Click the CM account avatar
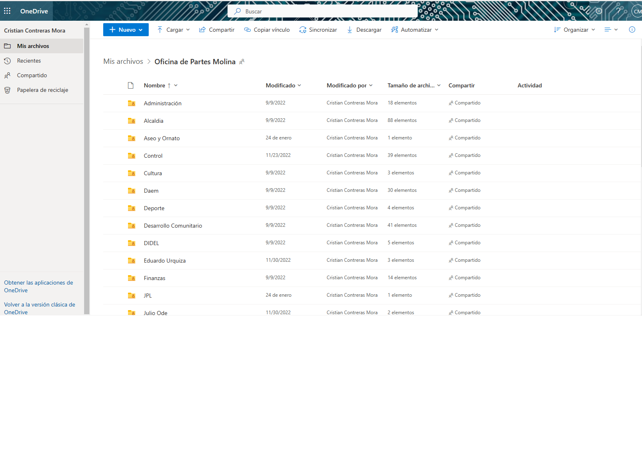Image resolution: width=642 pixels, height=452 pixels. click(x=637, y=11)
